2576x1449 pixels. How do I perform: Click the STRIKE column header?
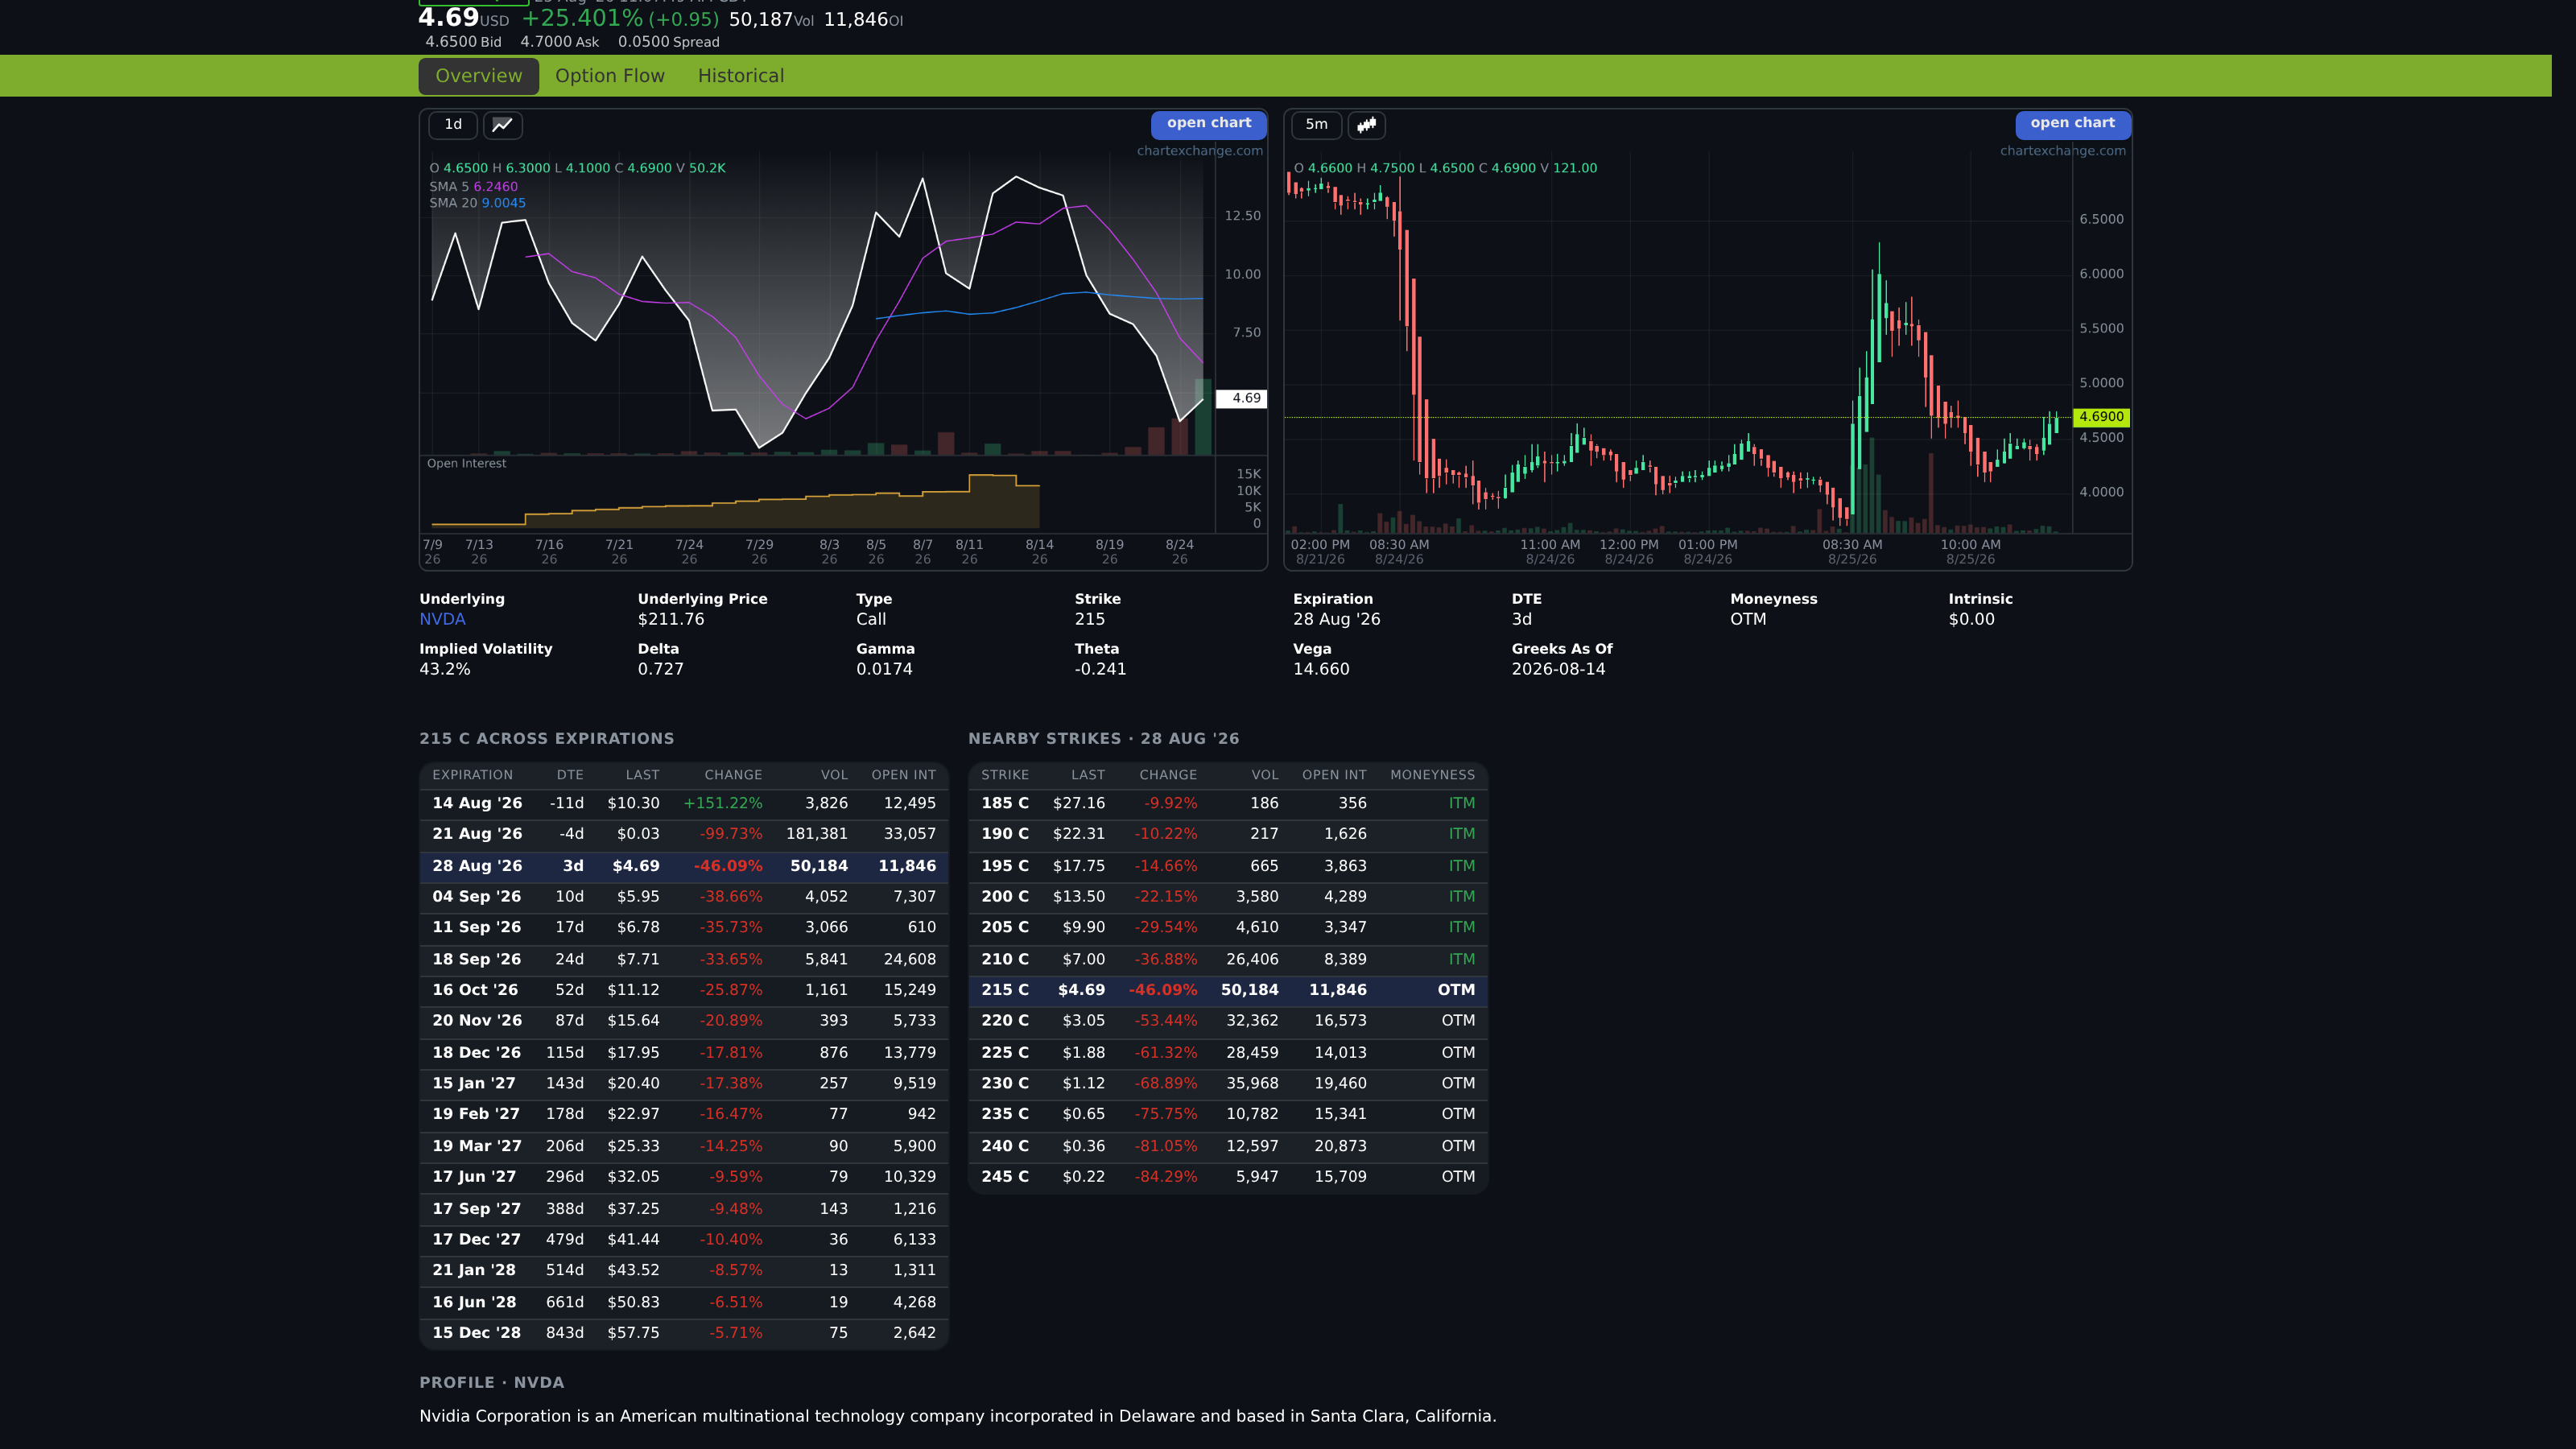point(1005,775)
